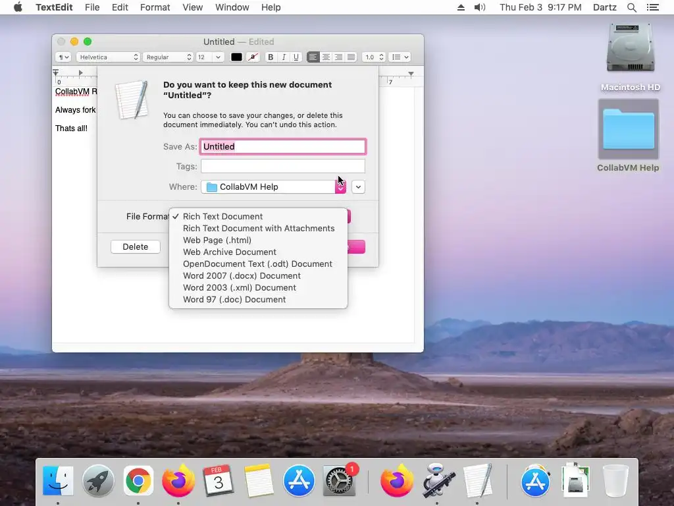Screen dimensions: 674x506
Task: Open the Edit menu
Action: [x=120, y=7]
